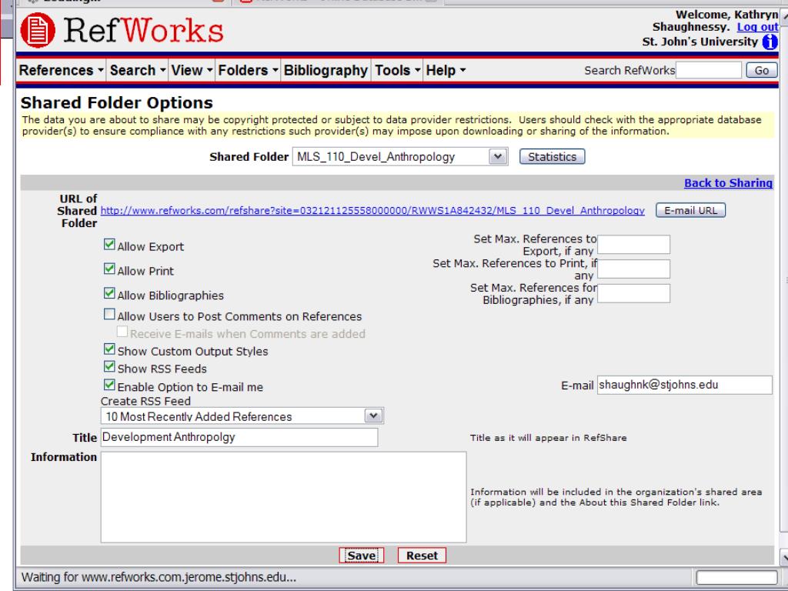Open the Tools menu
This screenshot has height=591, width=788.
pyautogui.click(x=398, y=70)
